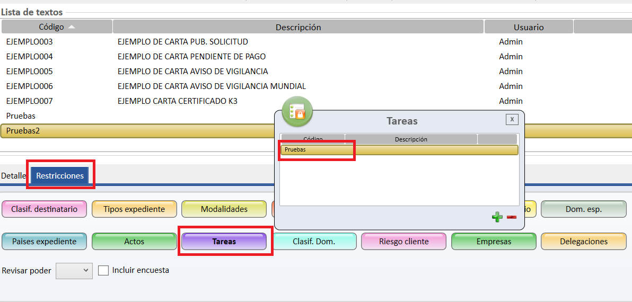Click the red minus remove icon
Screen dimensions: 632x302
tap(511, 217)
